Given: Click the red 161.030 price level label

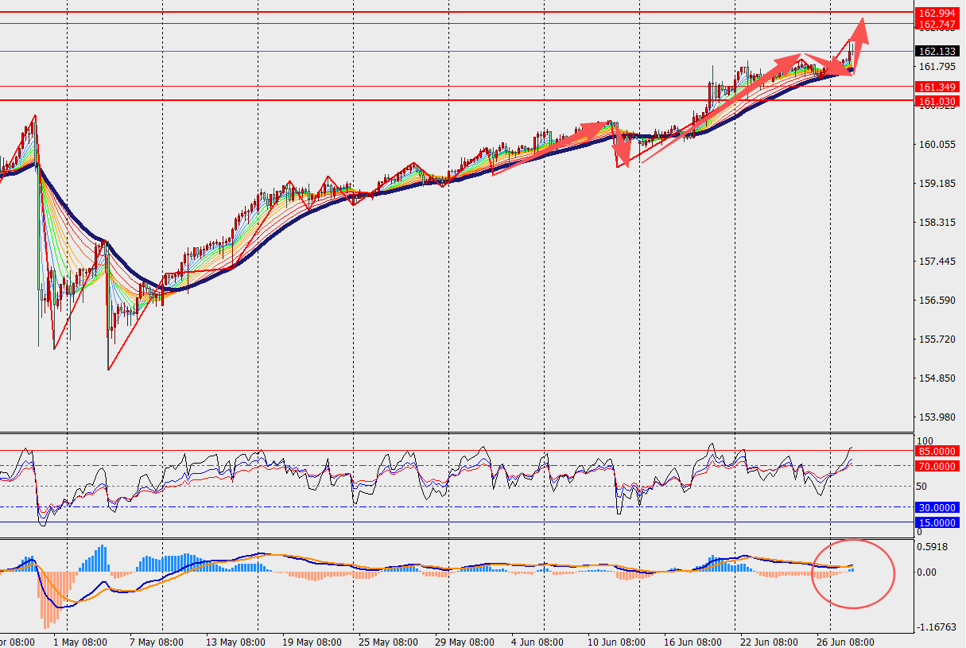Looking at the screenshot, I should 937,101.
